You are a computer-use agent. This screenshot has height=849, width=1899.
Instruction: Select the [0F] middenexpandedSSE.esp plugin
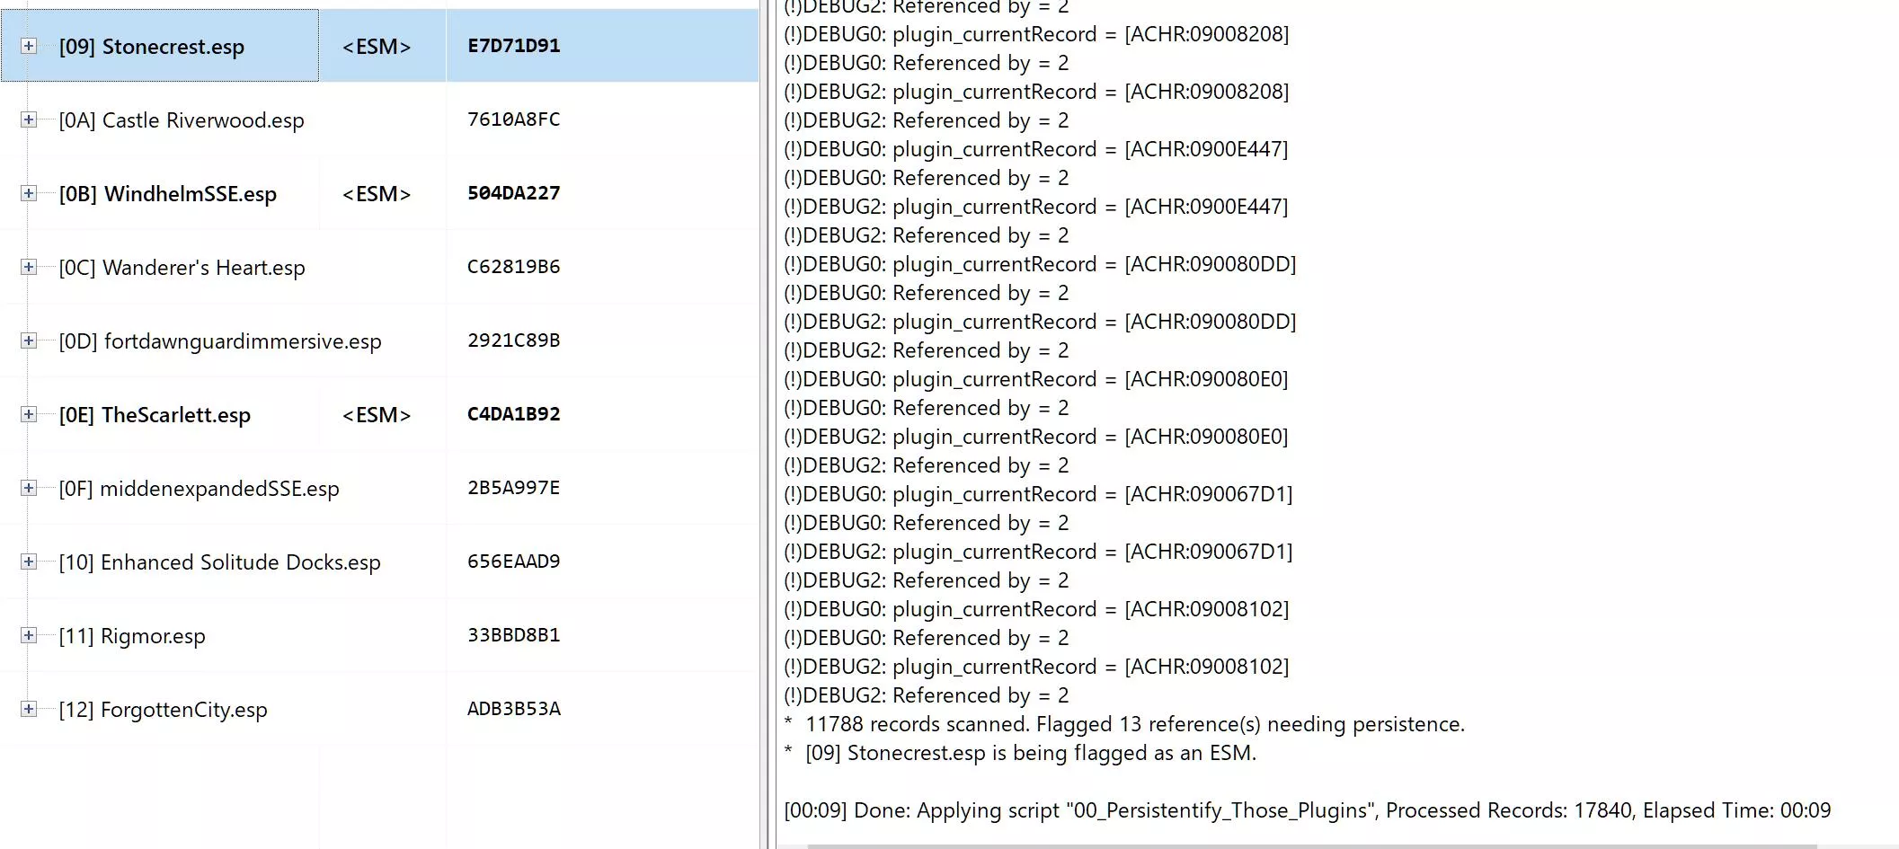point(200,489)
